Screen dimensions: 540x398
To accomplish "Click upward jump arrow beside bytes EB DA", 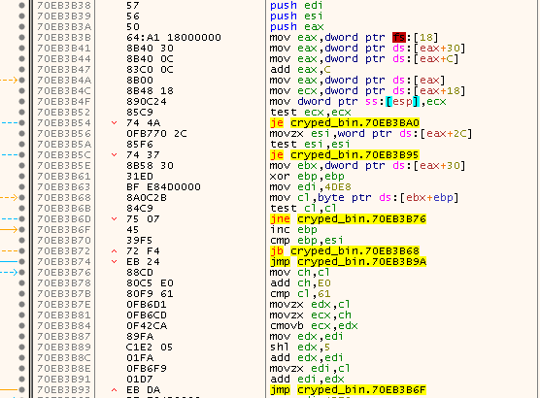I will 114,389.
